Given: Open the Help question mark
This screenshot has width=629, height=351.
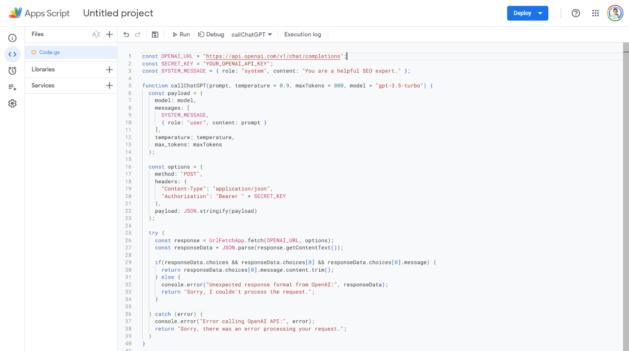Looking at the screenshot, I should tap(575, 13).
